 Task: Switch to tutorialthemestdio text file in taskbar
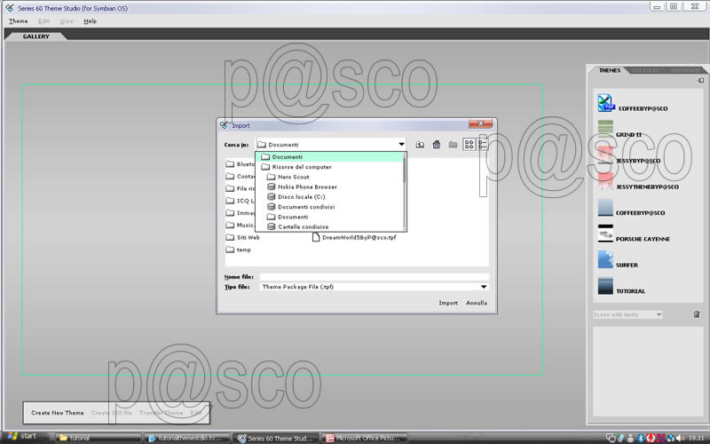click(187, 438)
